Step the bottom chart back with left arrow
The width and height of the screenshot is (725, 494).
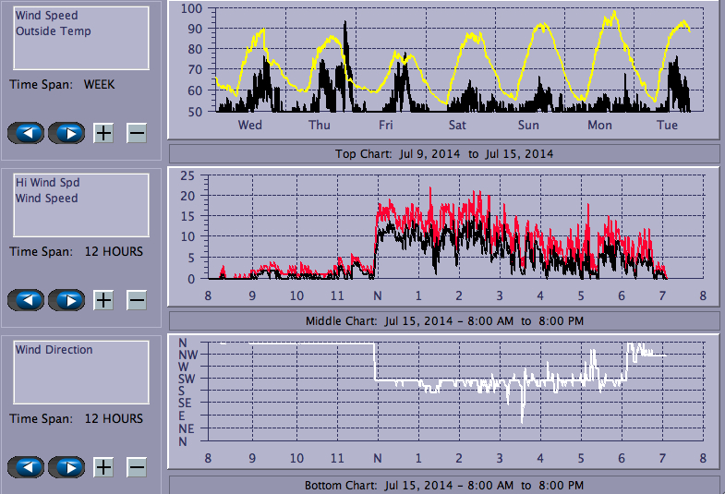click(x=28, y=467)
